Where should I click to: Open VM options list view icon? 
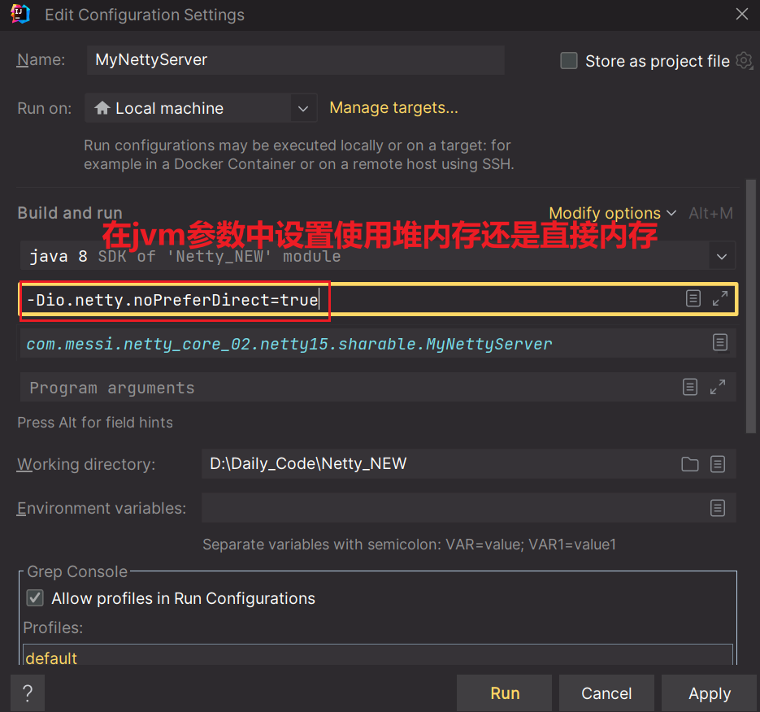[693, 298]
